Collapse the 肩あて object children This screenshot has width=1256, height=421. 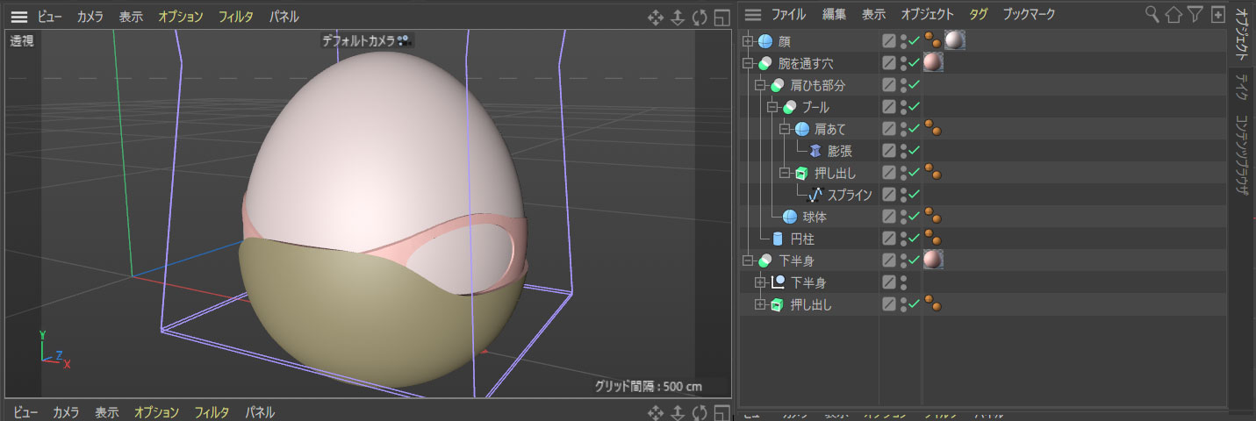point(785,129)
